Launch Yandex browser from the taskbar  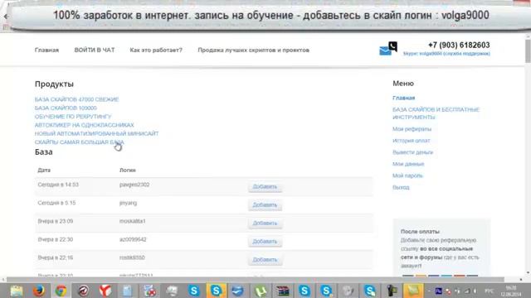[105, 291]
